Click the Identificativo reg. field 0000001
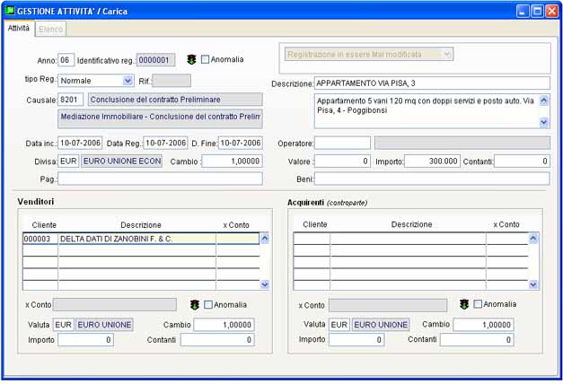The height and width of the screenshot is (384, 563). coord(156,60)
